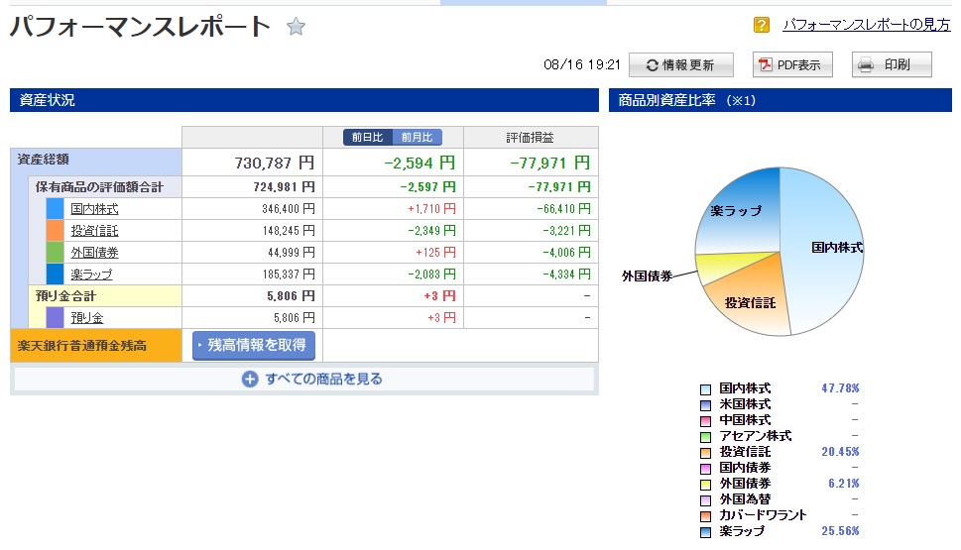The height and width of the screenshot is (550, 961).
Task: Click the dark blue swatch beside 楽ラップ row
Action: click(56, 275)
